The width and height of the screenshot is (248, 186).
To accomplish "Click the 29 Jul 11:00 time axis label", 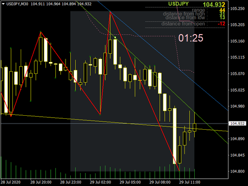I will 190,182.
